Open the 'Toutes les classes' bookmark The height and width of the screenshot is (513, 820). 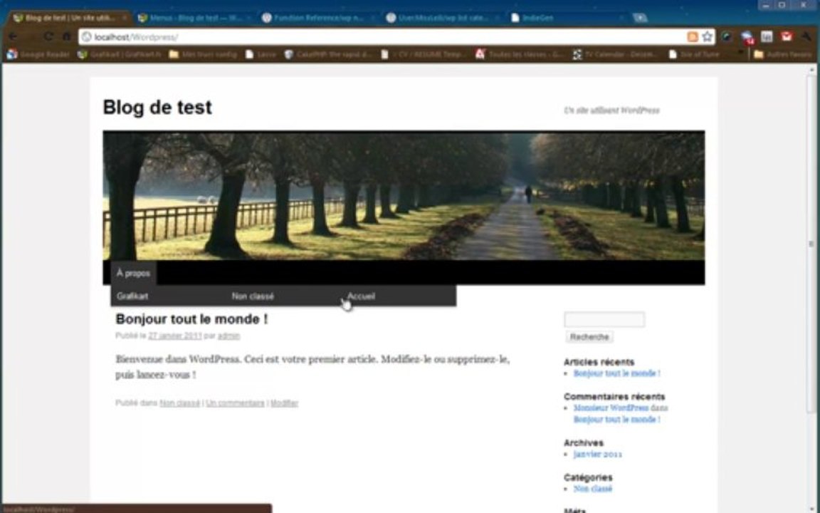520,54
